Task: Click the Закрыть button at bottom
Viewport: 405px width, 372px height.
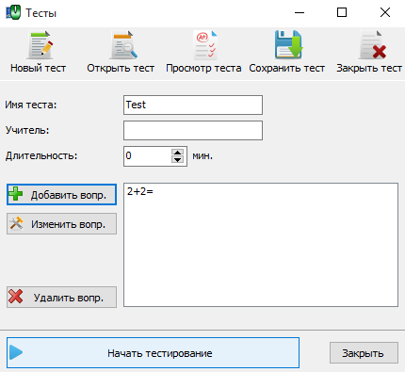Action: (x=364, y=353)
